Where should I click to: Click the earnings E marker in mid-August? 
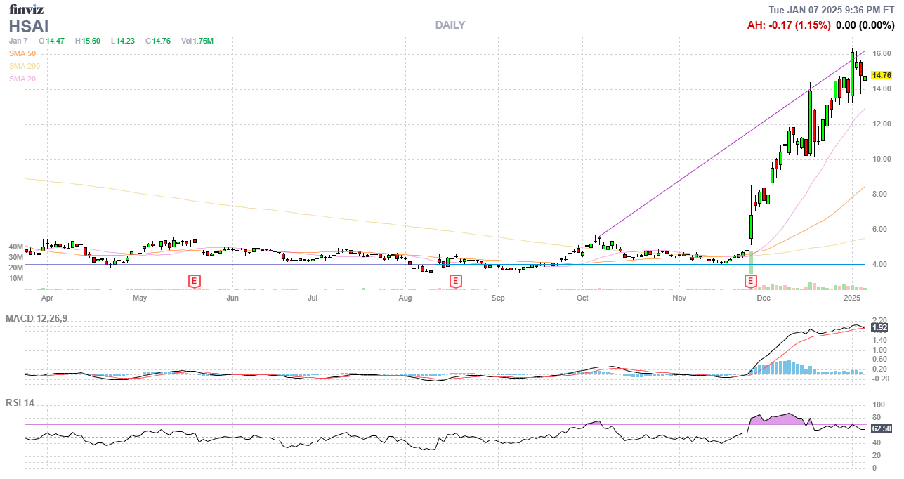click(455, 281)
